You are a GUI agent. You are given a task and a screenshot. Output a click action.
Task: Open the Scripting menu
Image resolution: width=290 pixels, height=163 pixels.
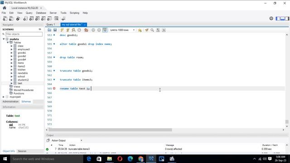(x=74, y=13)
